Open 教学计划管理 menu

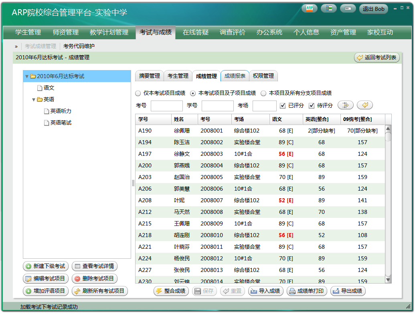point(109,32)
